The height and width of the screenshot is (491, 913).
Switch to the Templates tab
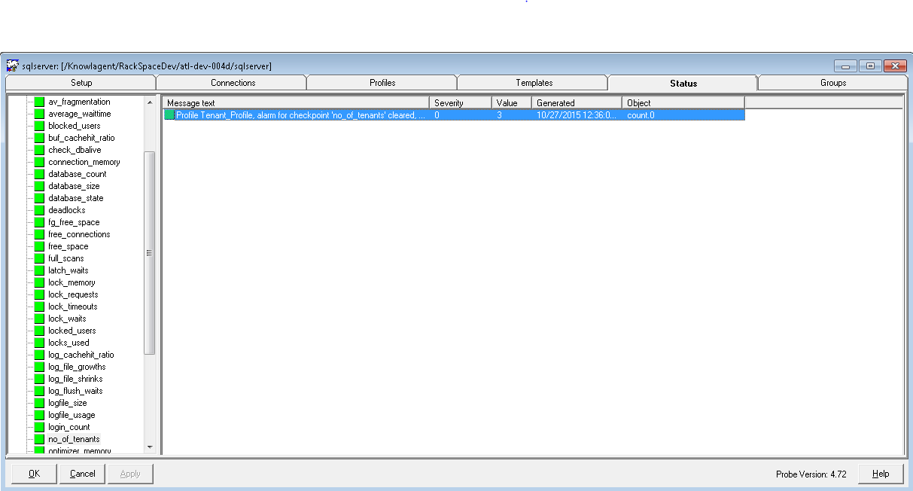tap(532, 83)
